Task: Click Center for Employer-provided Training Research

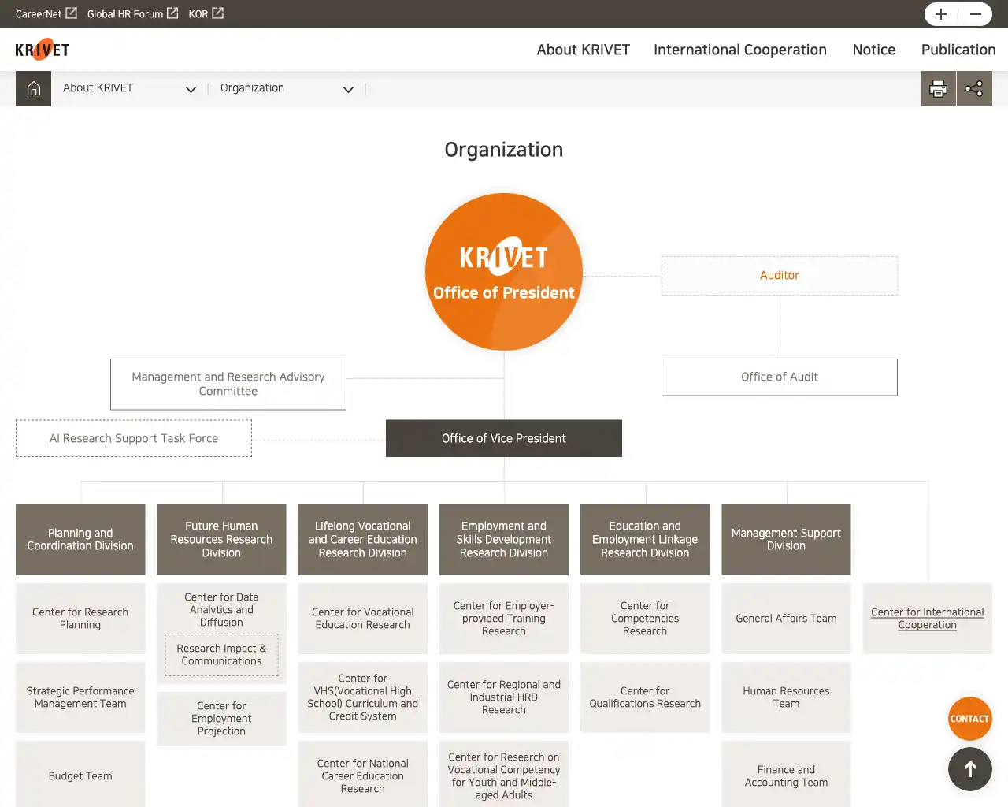Action: 504,619
